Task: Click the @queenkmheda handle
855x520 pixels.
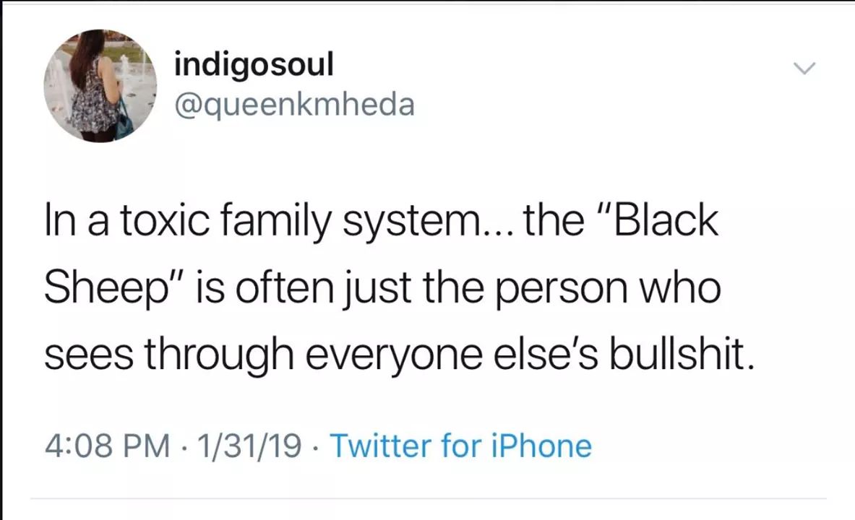Action: click(x=295, y=105)
